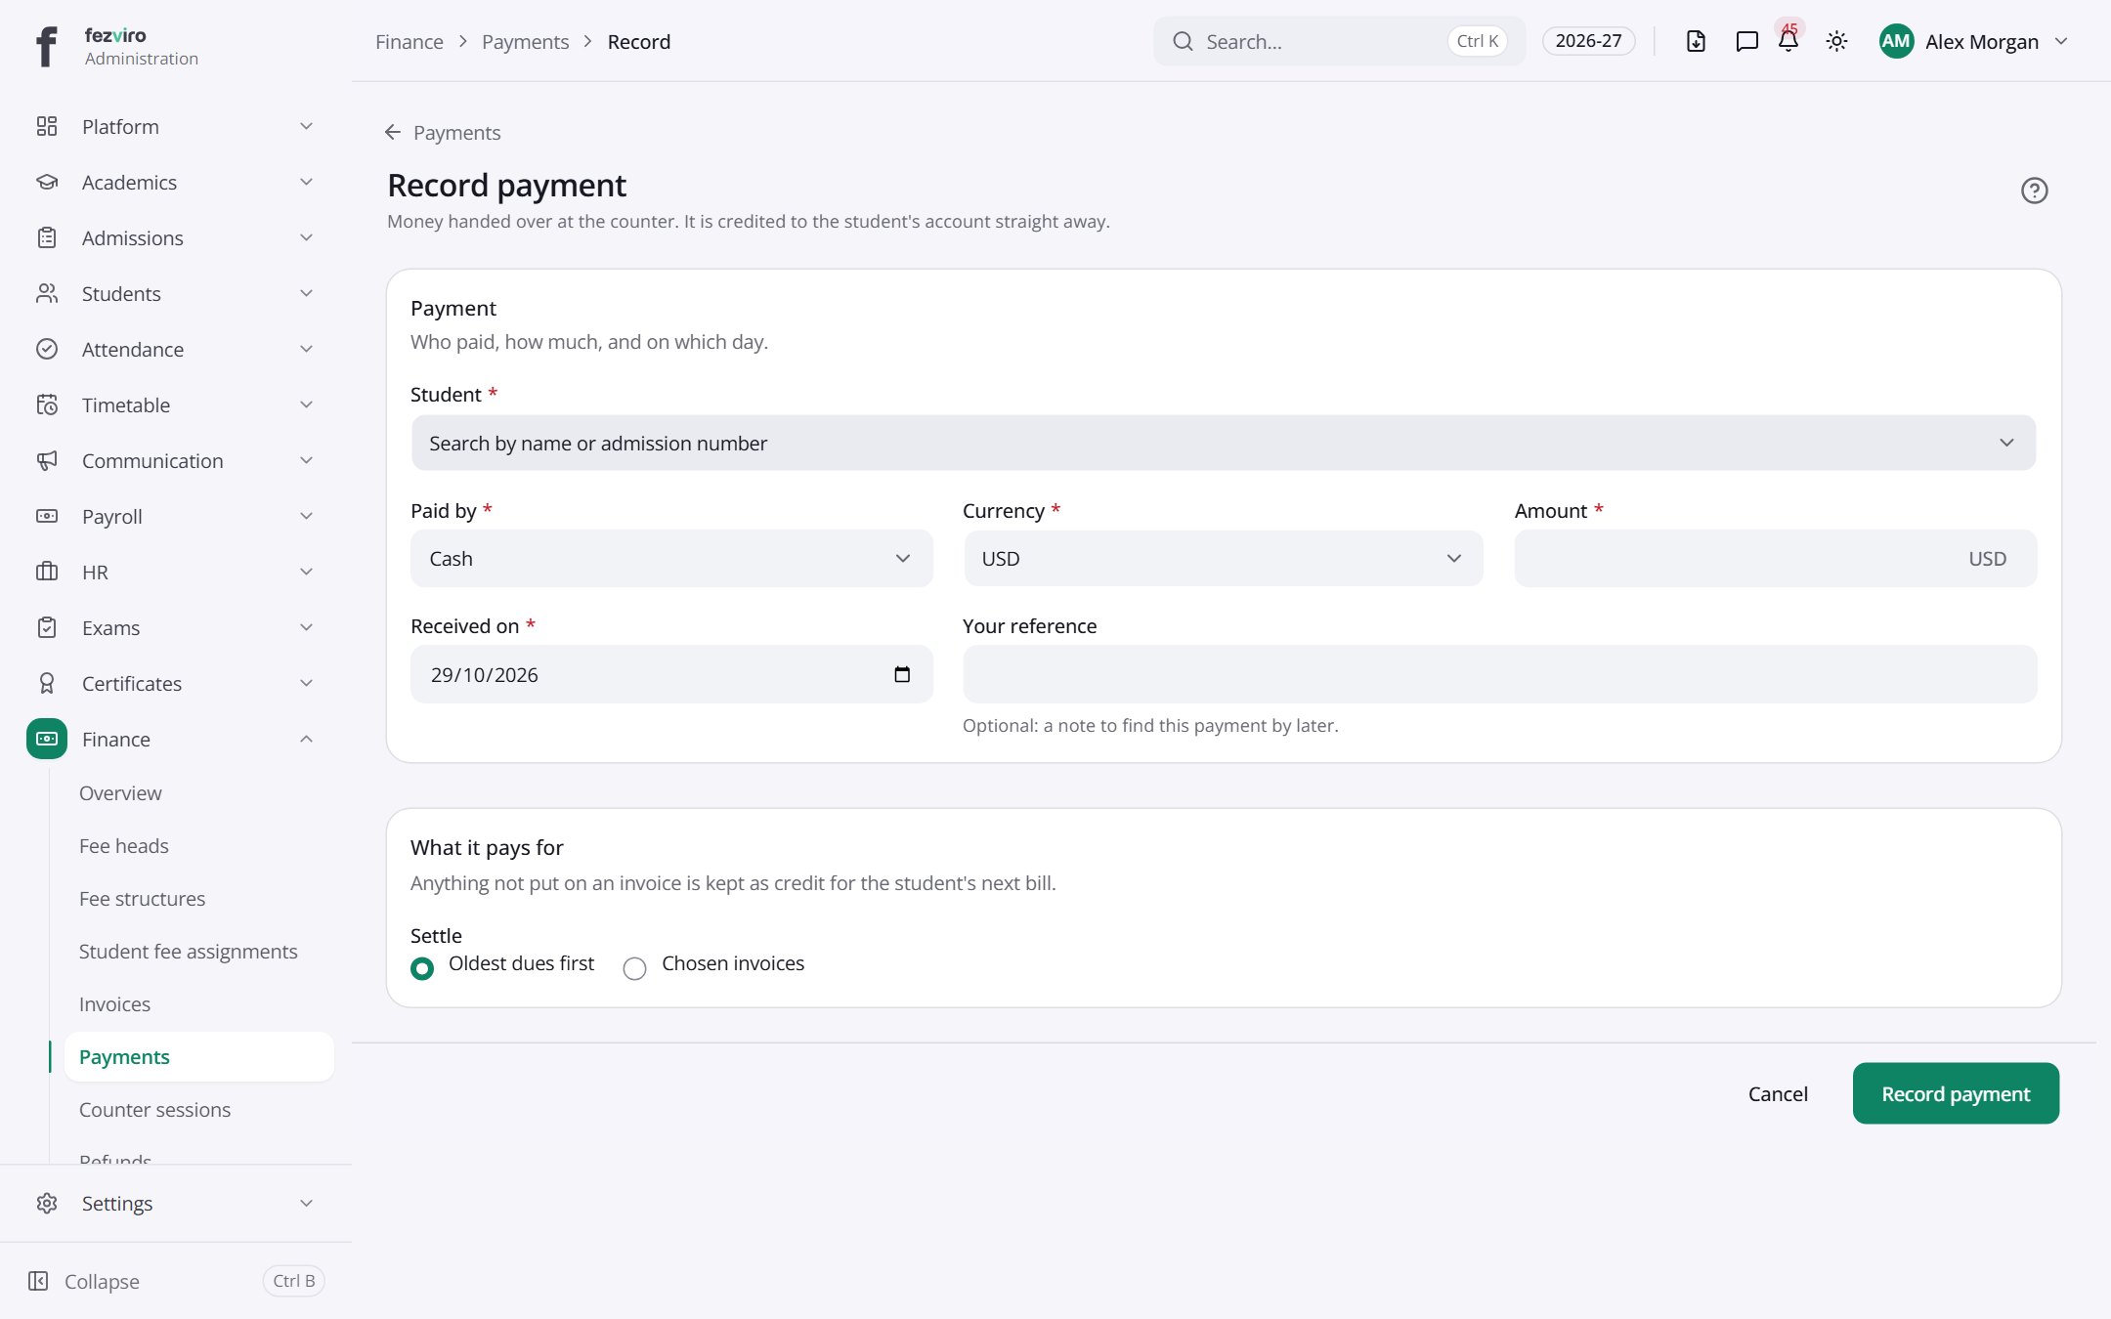The image size is (2111, 1319).
Task: Focus the Your reference input field
Action: coord(1499,674)
